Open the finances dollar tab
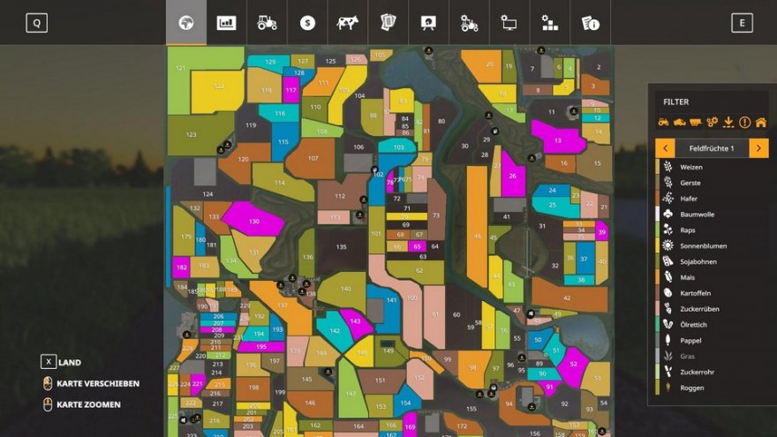 pyautogui.click(x=307, y=23)
